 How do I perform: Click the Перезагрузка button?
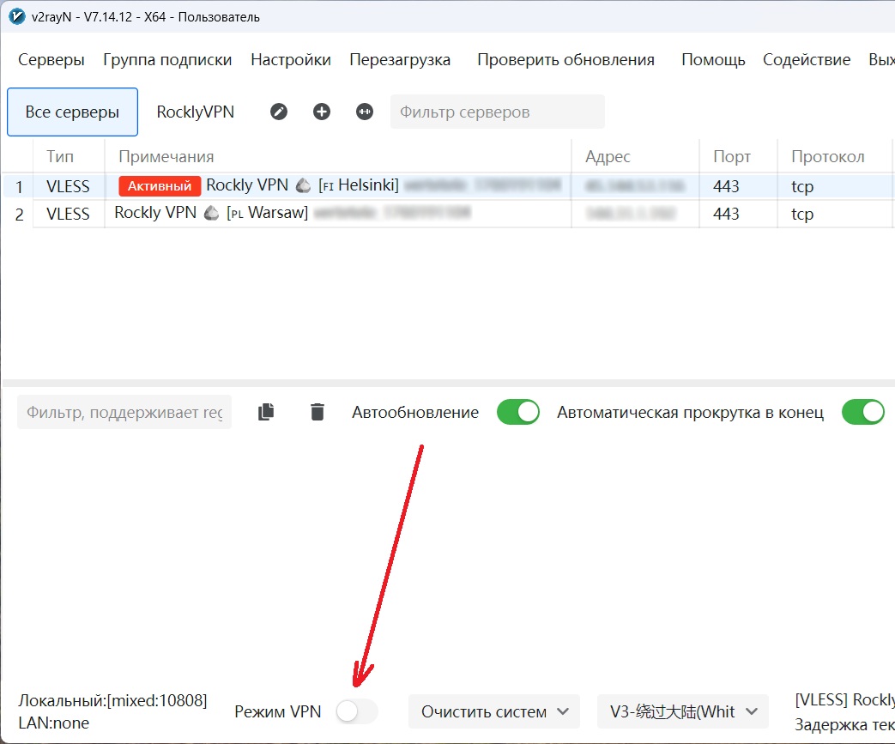(x=400, y=60)
